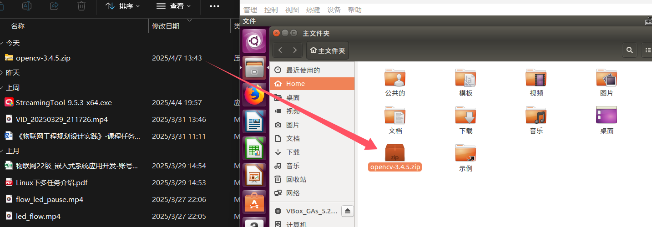Open the 控制 menu in VirtualBox
This screenshot has width=652, height=227.
pos(271,10)
